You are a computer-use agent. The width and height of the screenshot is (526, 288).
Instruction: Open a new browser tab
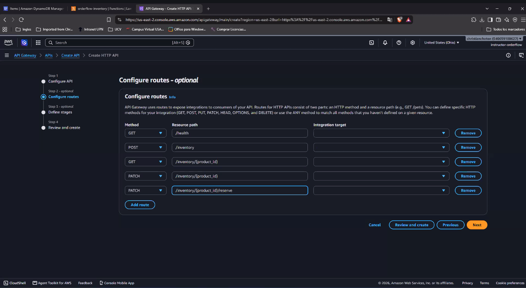[x=208, y=9]
